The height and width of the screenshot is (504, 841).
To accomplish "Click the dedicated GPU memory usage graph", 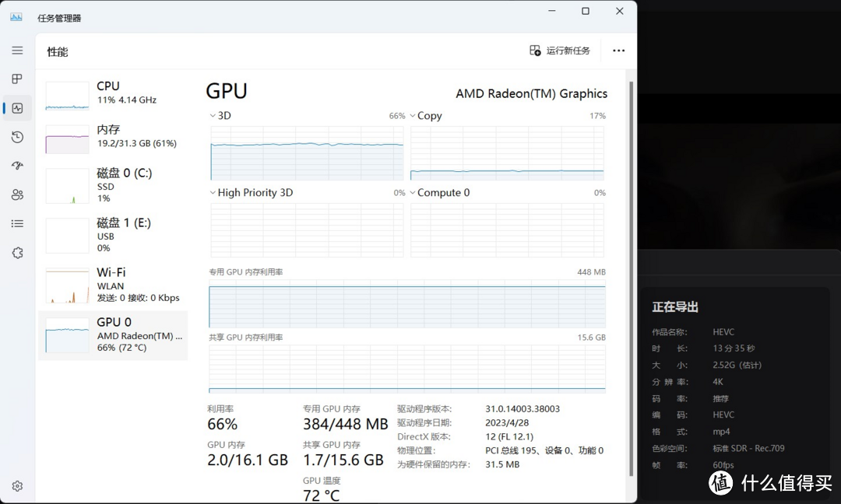I will (x=406, y=306).
